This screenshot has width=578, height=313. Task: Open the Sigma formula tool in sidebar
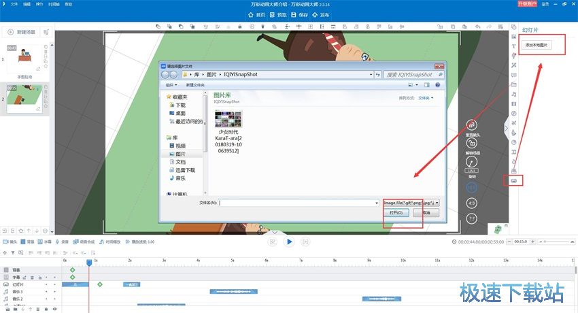pos(514,152)
